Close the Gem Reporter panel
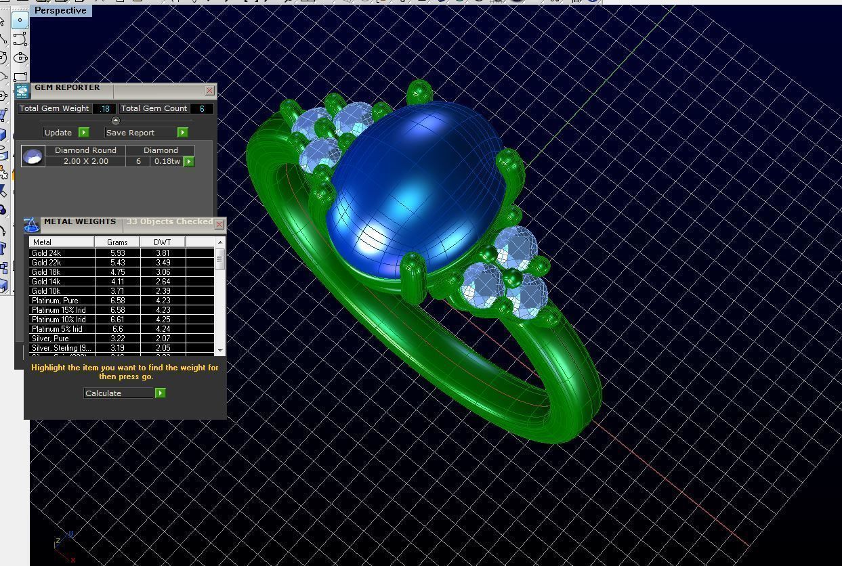 [x=210, y=90]
